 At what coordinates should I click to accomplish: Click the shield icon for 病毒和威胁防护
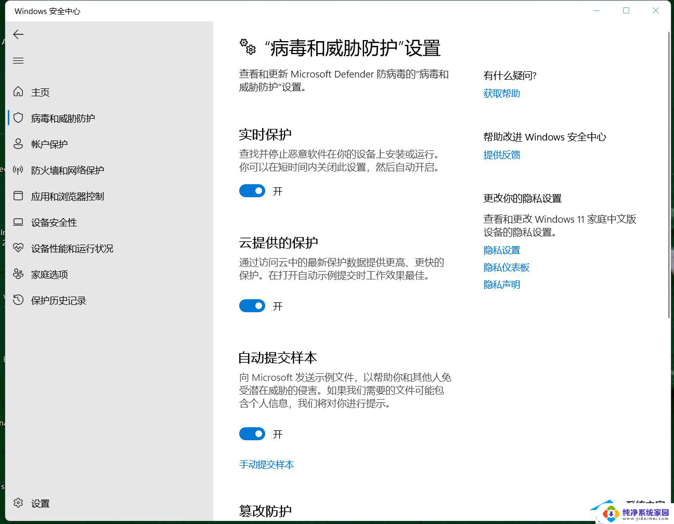click(x=18, y=118)
